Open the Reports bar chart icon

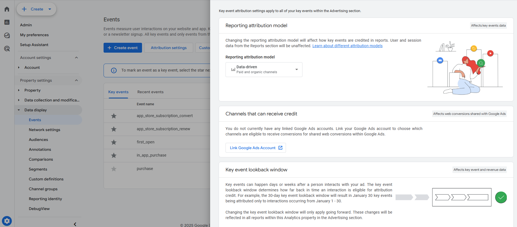[7, 22]
